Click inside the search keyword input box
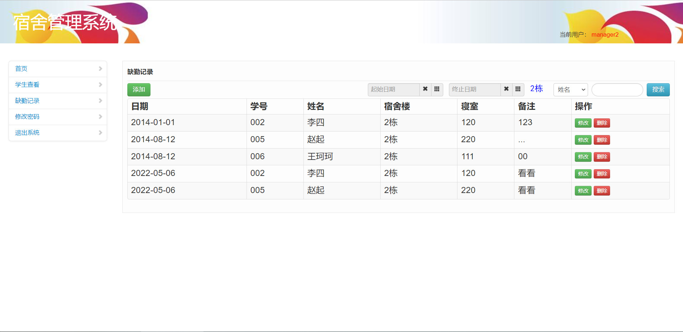This screenshot has width=683, height=332. 617,90
